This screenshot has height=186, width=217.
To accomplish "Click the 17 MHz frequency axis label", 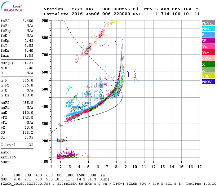I will 200,167.
